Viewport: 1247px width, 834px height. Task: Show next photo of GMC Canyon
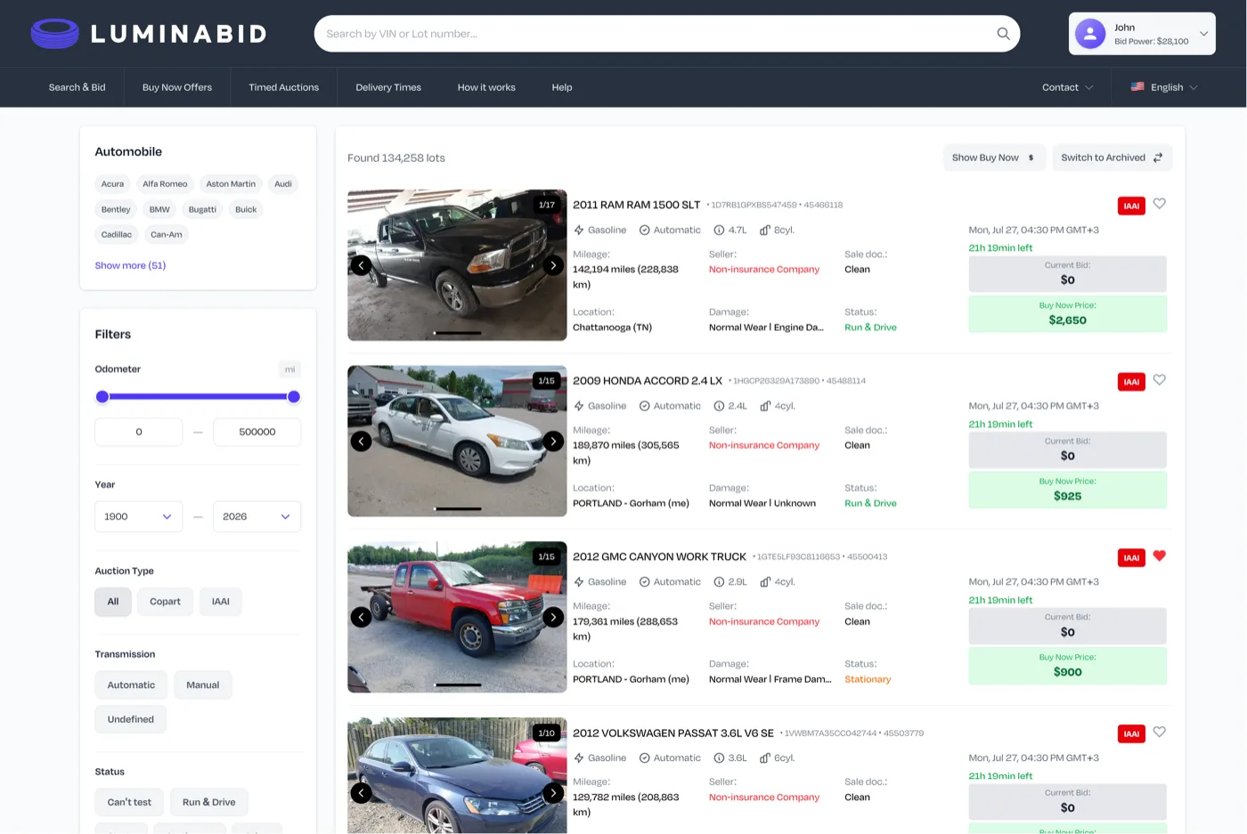click(553, 617)
